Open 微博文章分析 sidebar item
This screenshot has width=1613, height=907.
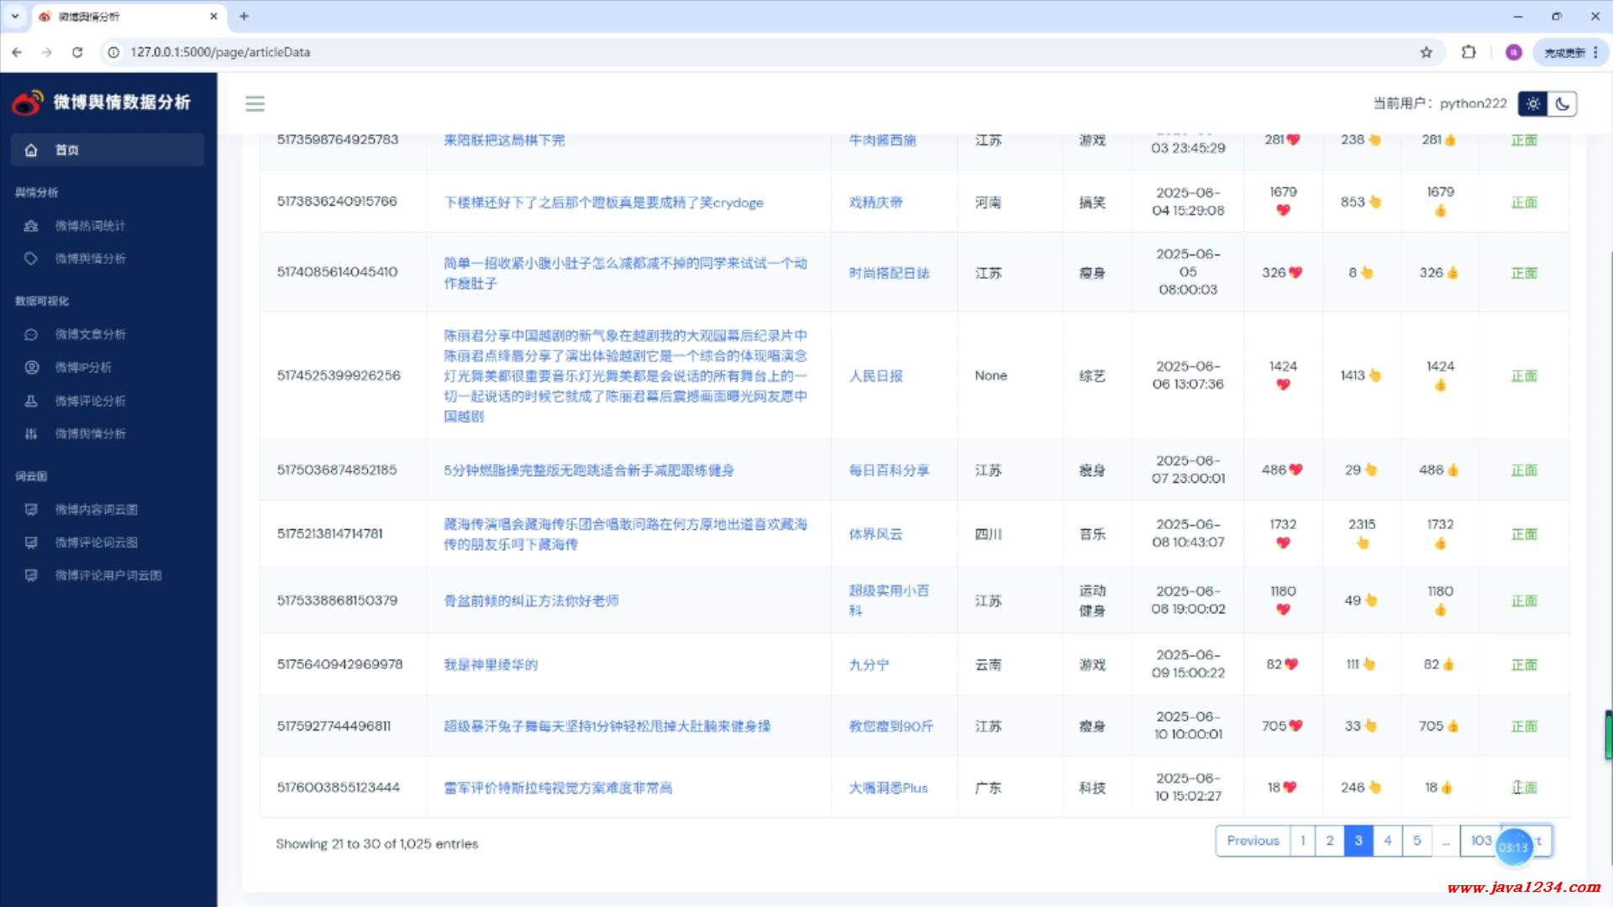coord(90,334)
